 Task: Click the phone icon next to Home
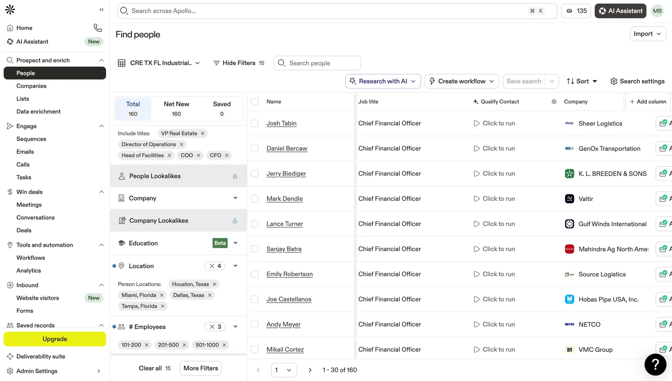point(97,28)
